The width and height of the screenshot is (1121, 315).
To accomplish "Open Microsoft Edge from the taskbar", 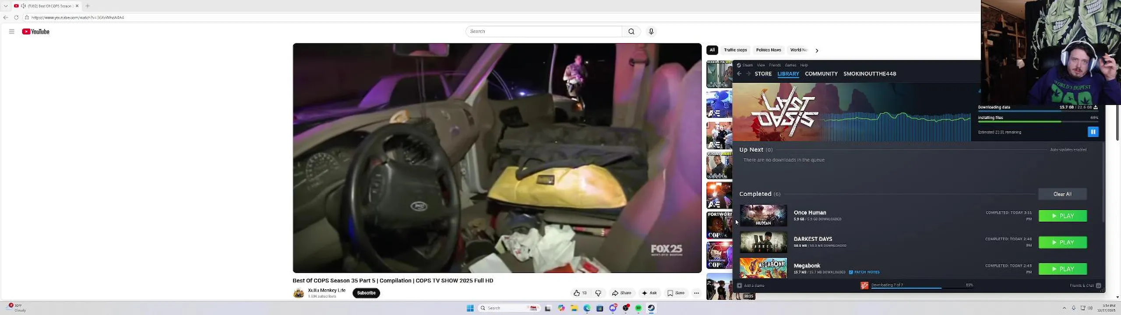I will (587, 308).
